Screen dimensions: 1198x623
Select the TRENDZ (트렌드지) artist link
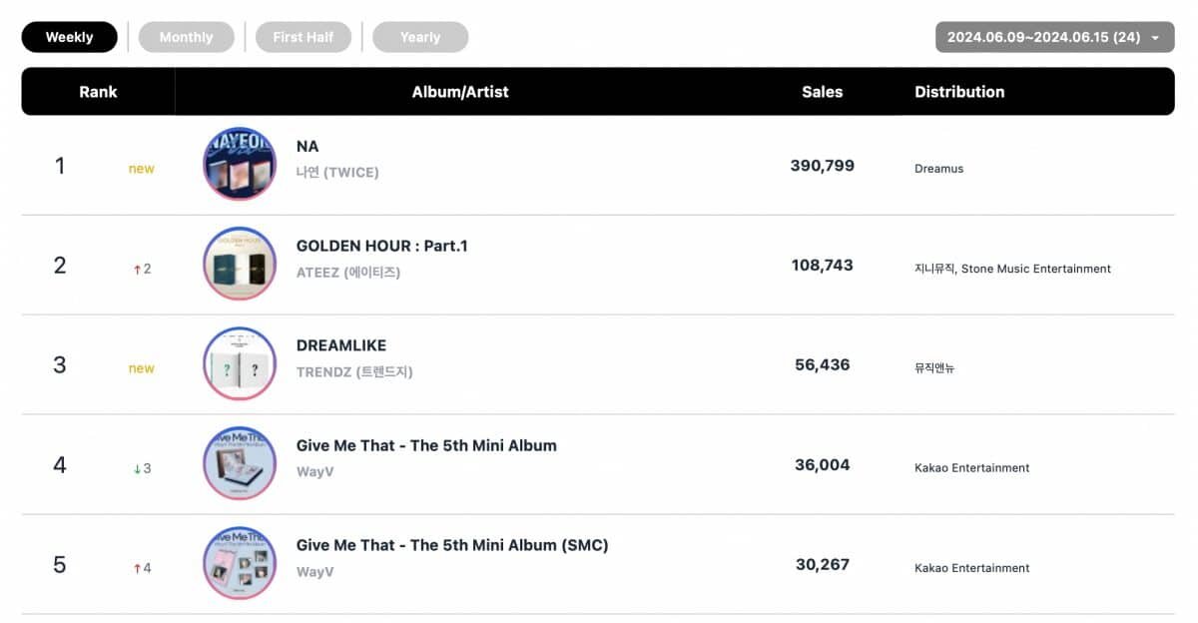[353, 371]
